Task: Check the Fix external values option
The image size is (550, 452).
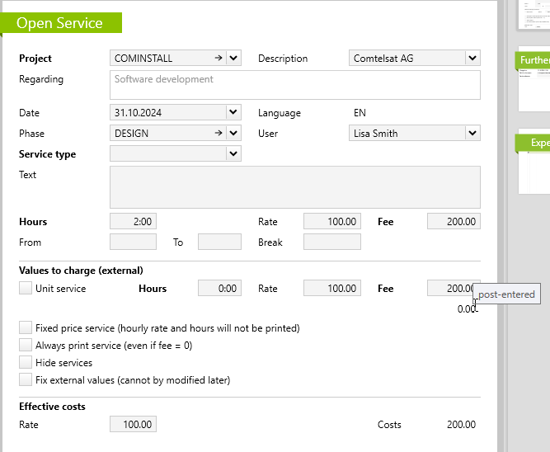Action: tap(26, 379)
